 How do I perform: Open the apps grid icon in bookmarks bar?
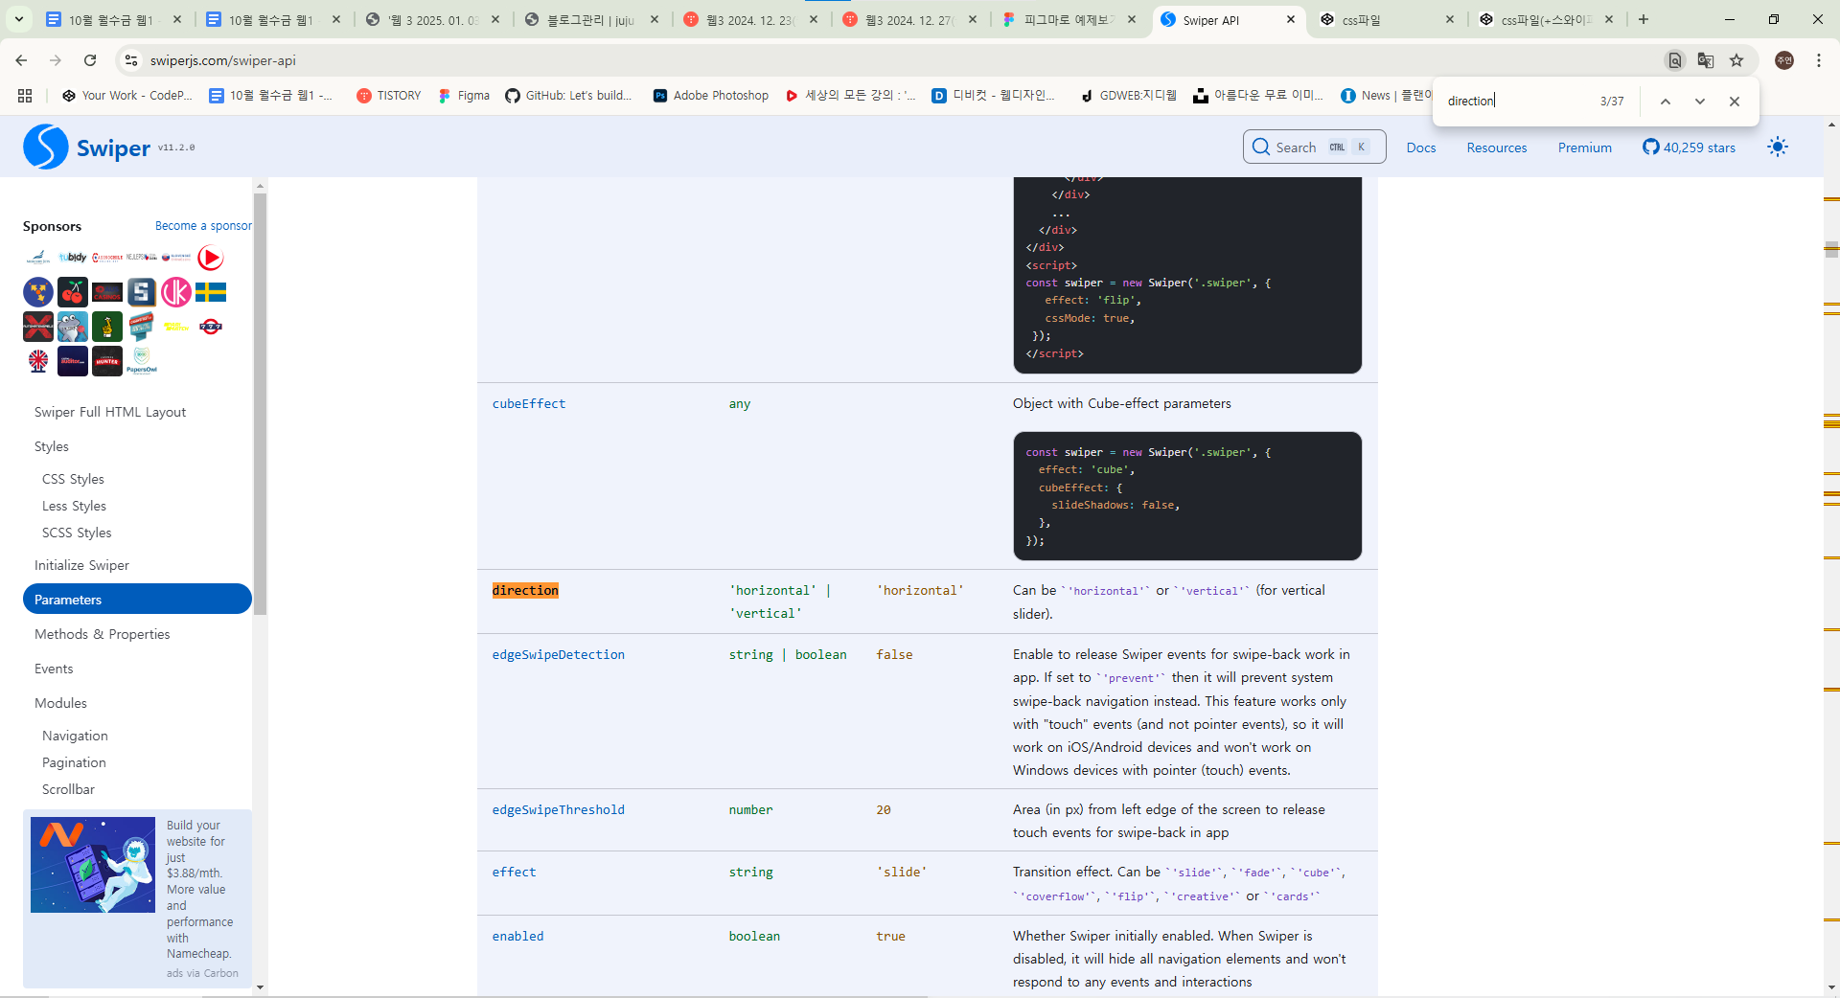coord(25,96)
